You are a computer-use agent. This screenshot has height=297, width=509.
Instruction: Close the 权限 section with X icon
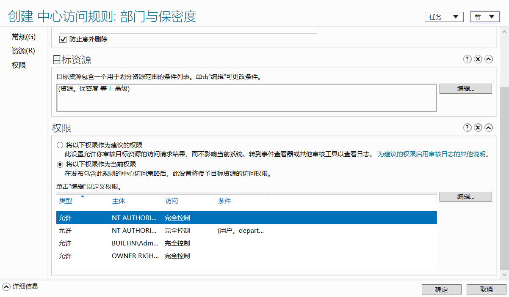point(478,128)
